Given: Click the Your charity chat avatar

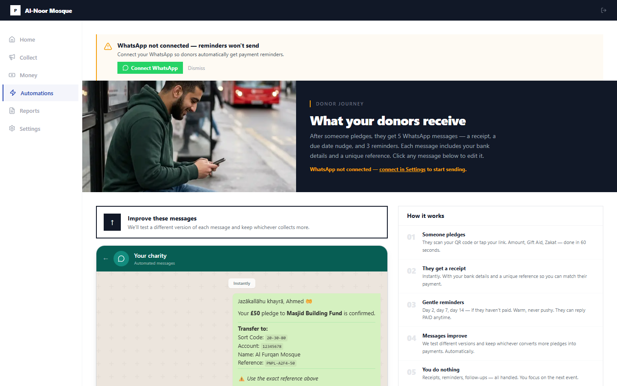Looking at the screenshot, I should click(121, 259).
